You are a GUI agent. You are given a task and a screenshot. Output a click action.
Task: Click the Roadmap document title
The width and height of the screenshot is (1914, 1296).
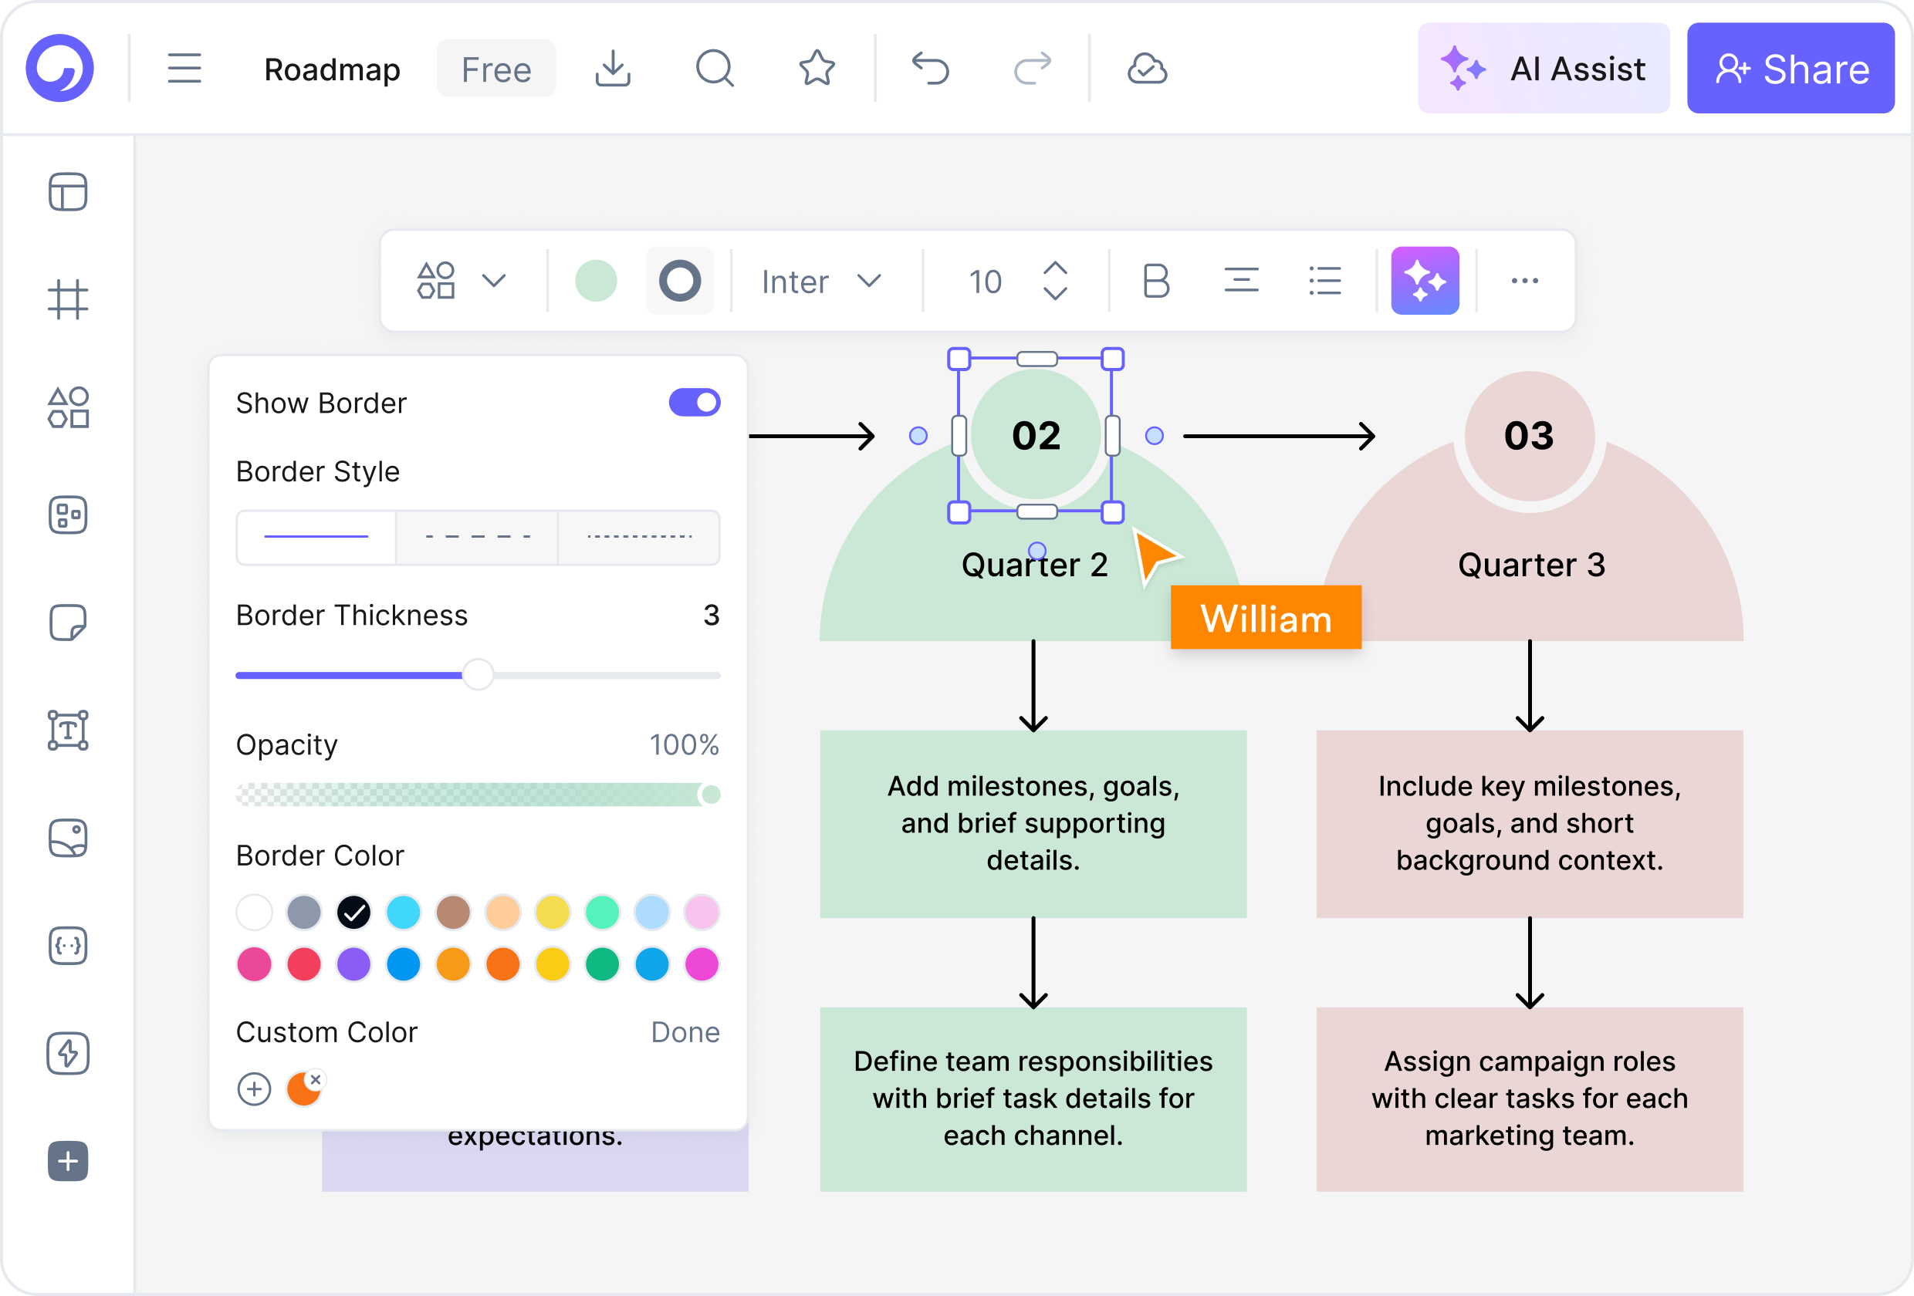(332, 69)
